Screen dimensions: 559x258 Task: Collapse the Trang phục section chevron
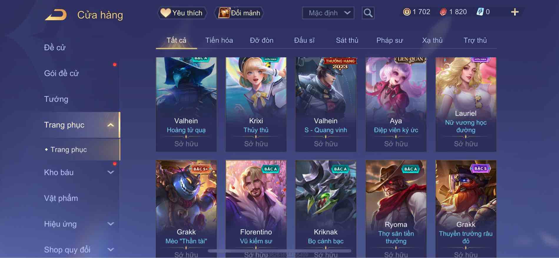[111, 125]
